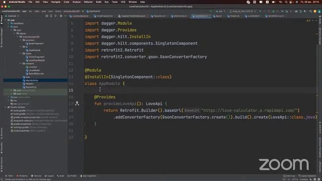Collapse the java folder in project tree
Viewport: 322px width, 181px height.
(x=9, y=27)
